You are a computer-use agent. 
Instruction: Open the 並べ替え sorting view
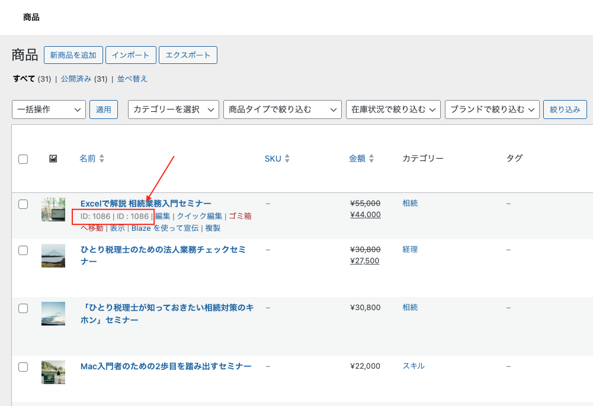tap(132, 79)
